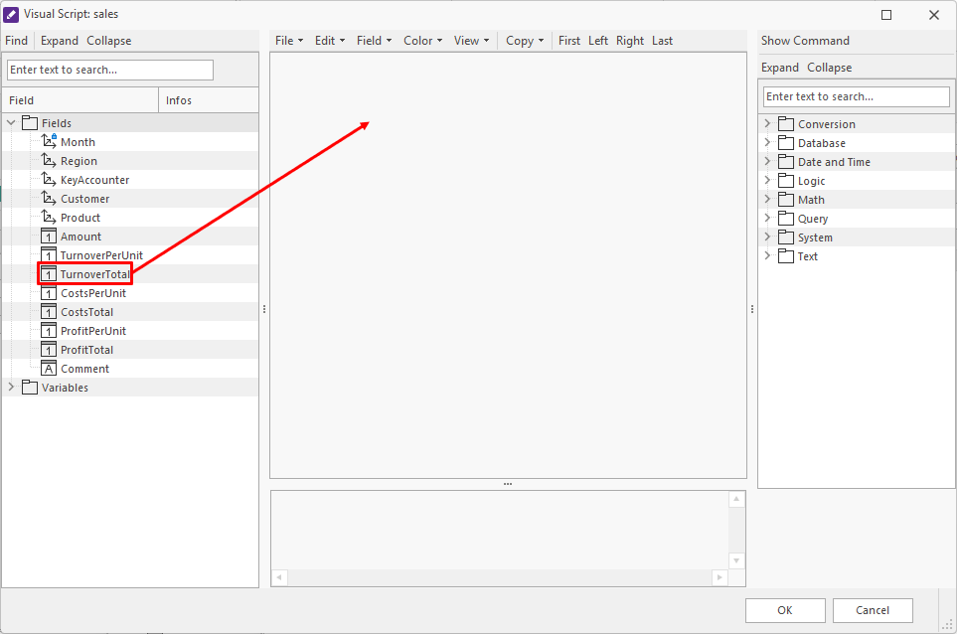Viewport: 957px width, 634px height.
Task: Click the Left toolbar button
Action: (x=598, y=41)
